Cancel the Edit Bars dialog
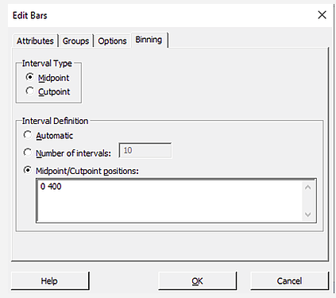The width and height of the screenshot is (336, 298). [289, 281]
